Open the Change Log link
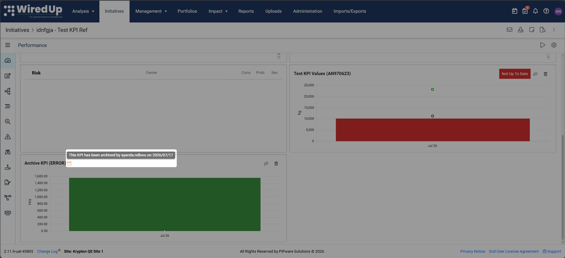 47,251
